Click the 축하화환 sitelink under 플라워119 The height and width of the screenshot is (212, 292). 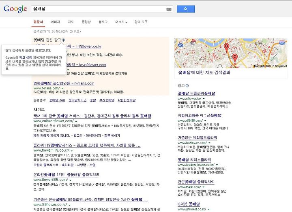click(68, 165)
